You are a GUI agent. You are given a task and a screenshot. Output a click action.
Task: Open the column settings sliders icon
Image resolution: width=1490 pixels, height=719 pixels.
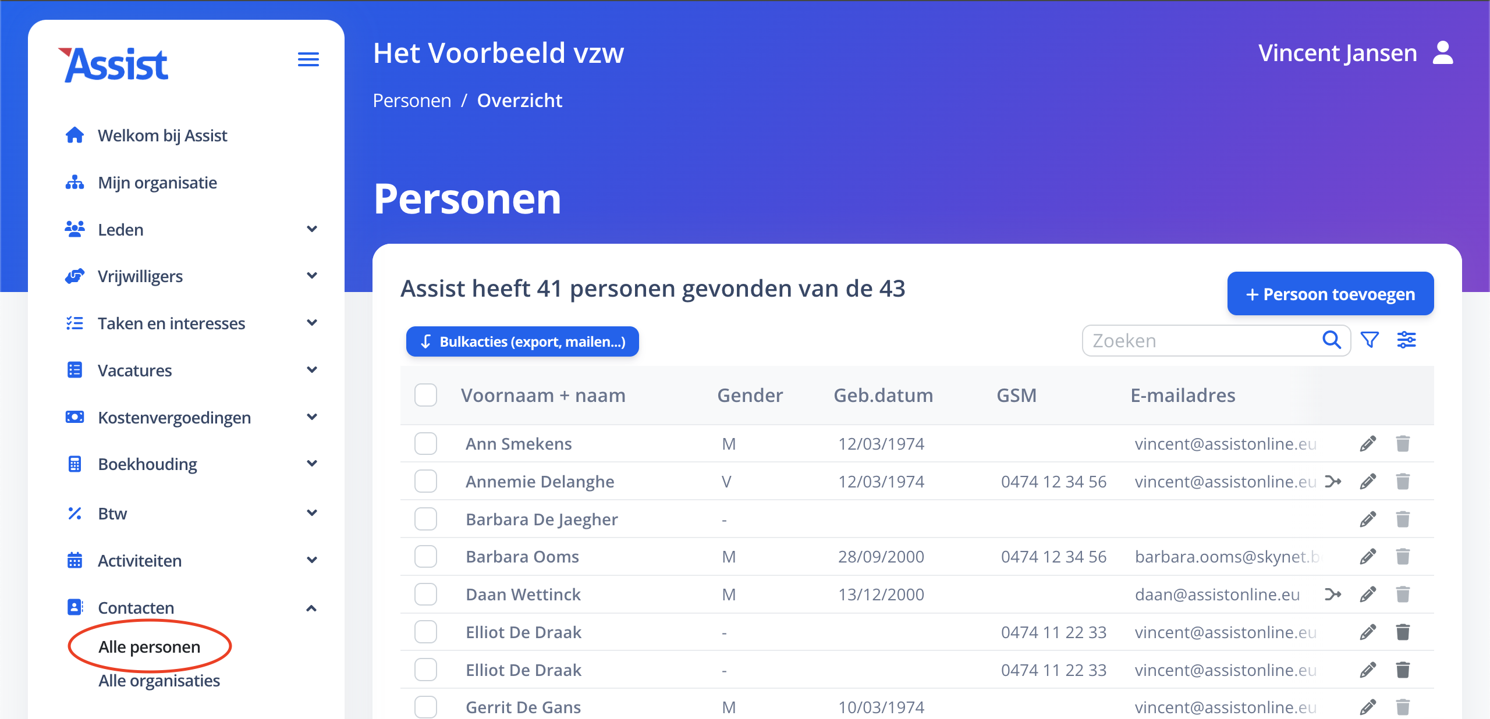[1406, 340]
